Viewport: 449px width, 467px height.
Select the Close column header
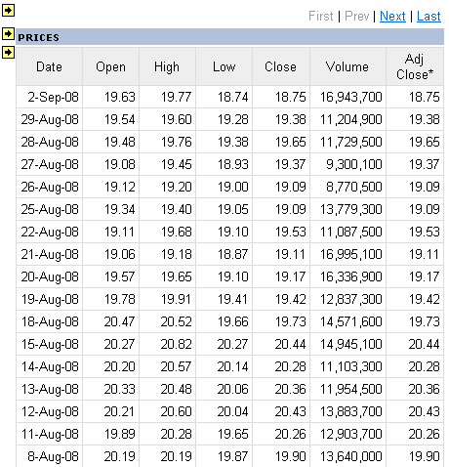point(281,66)
